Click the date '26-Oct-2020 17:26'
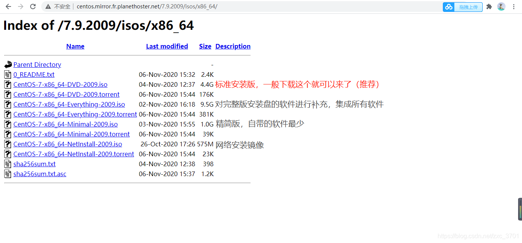The width and height of the screenshot is (522, 243). [x=168, y=144]
